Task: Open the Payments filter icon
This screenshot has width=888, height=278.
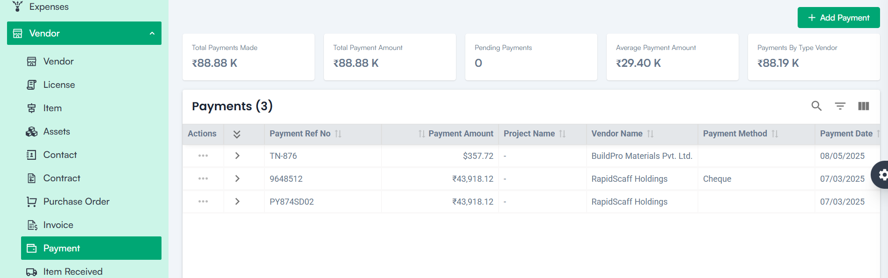Action: 840,106
